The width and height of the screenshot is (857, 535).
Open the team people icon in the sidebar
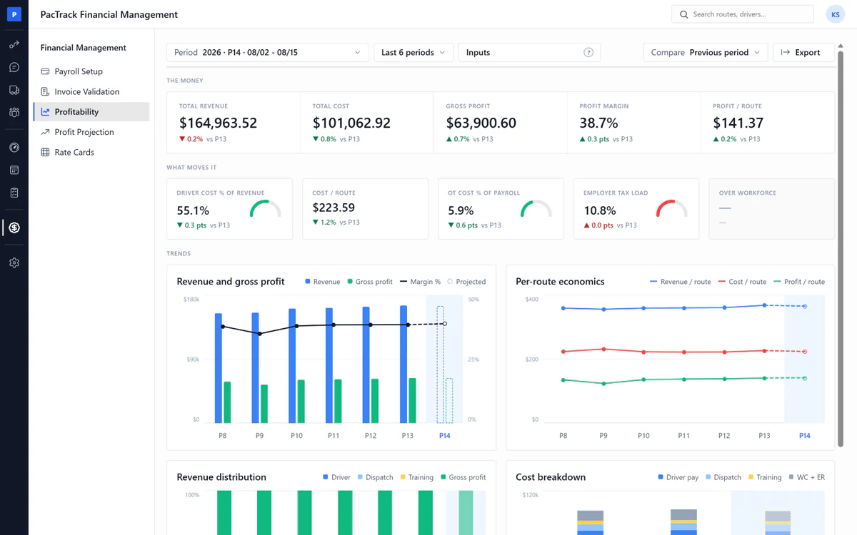[x=14, y=113]
